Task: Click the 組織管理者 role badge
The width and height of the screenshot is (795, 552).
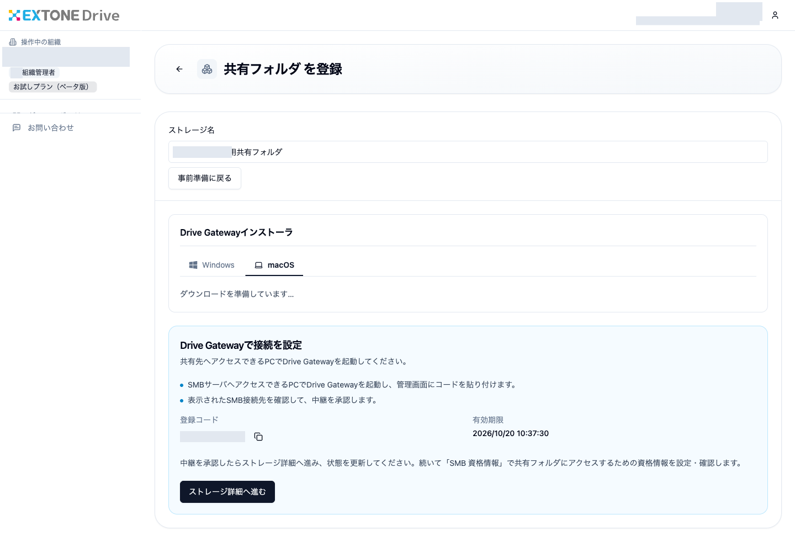Action: pos(34,72)
